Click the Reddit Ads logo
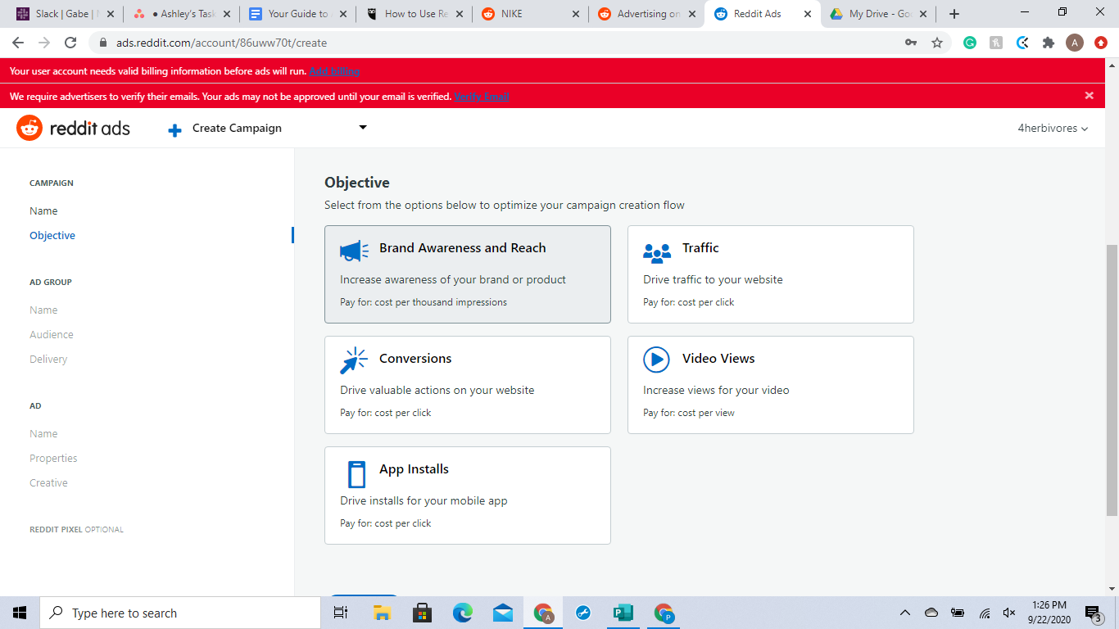The width and height of the screenshot is (1119, 629). coord(73,128)
